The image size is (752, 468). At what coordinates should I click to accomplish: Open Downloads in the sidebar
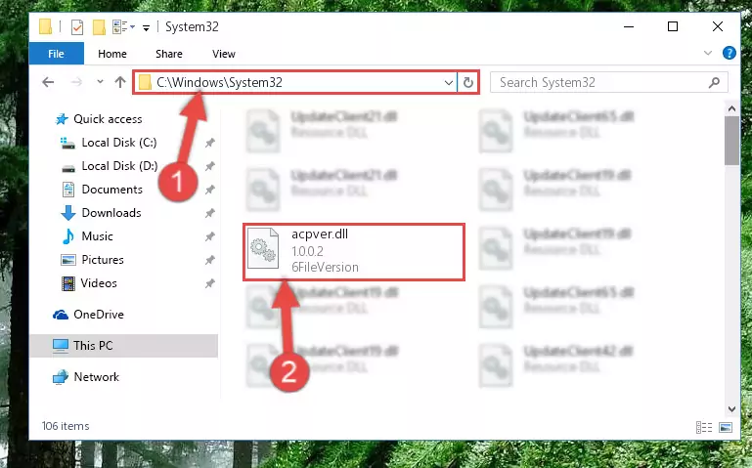pos(111,213)
